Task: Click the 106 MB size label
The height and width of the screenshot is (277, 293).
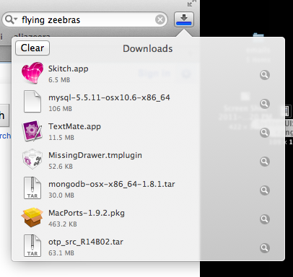Action: coord(60,109)
